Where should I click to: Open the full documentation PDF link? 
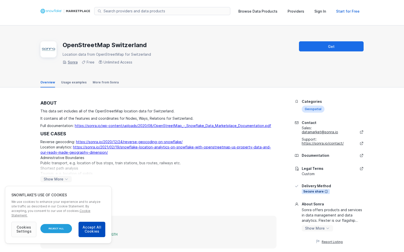pos(173,126)
